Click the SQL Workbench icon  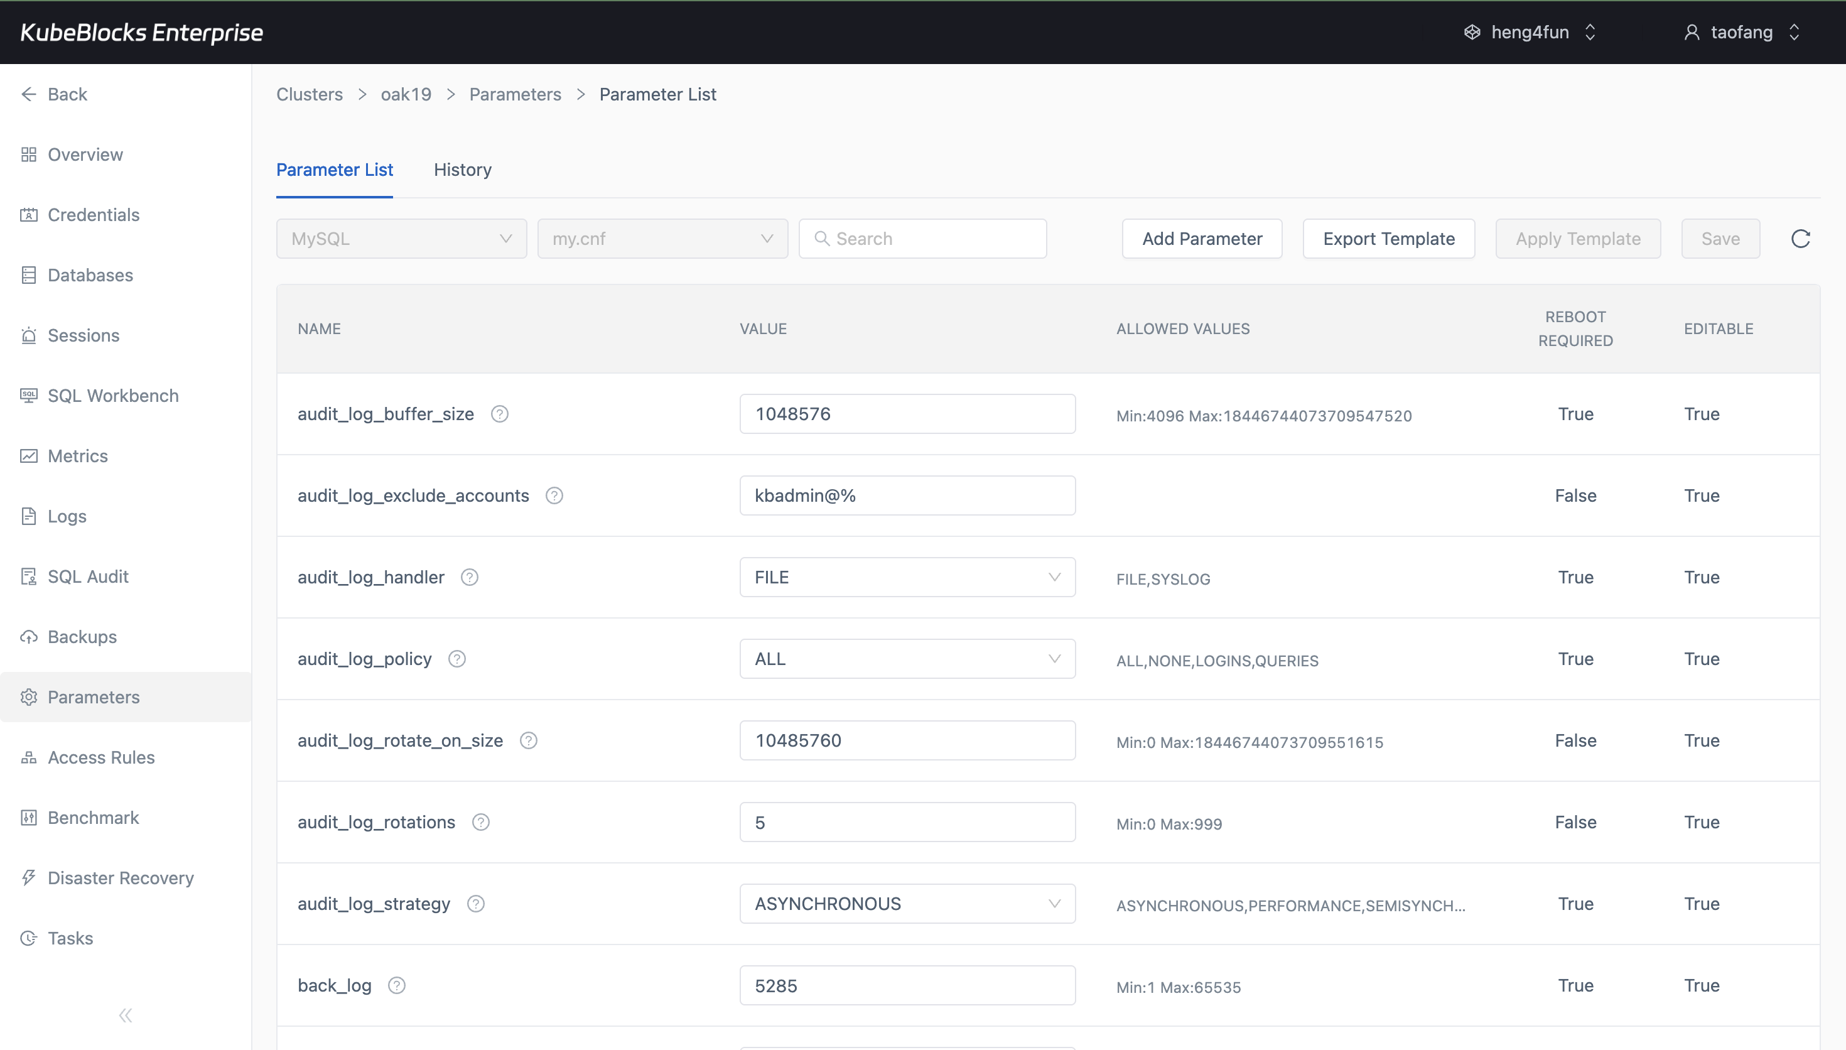tap(29, 396)
